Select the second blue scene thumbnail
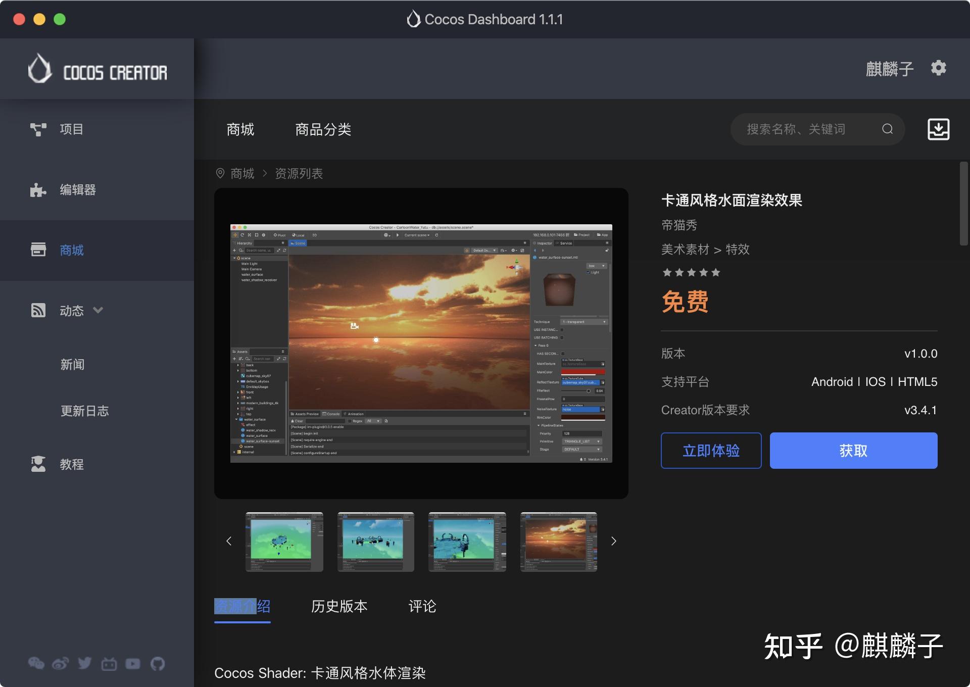This screenshot has height=687, width=970. click(x=376, y=542)
